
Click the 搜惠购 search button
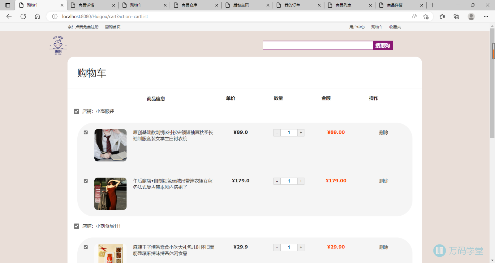pos(383,45)
